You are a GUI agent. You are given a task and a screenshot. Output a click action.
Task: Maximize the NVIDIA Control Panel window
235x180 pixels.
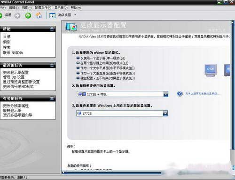click(226, 2)
